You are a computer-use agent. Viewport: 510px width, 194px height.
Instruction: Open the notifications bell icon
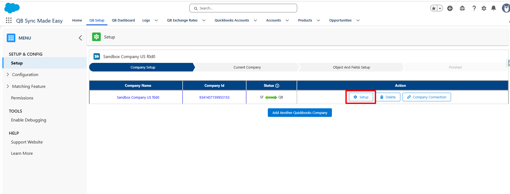[x=494, y=8]
